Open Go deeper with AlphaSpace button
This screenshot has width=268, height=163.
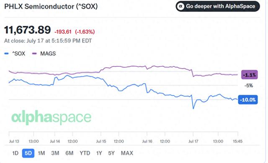pos(218,6)
